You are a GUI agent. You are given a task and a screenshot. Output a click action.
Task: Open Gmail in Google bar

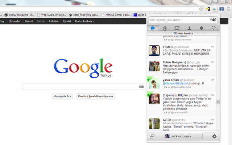click(29, 21)
